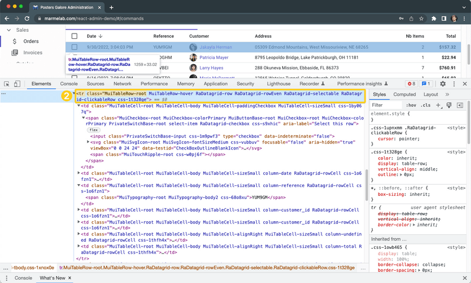
Task: Open DevTools settings gear
Action: tap(443, 84)
